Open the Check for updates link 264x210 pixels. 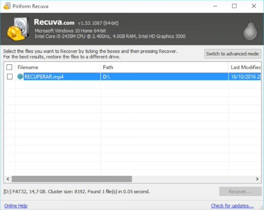pos(232,206)
